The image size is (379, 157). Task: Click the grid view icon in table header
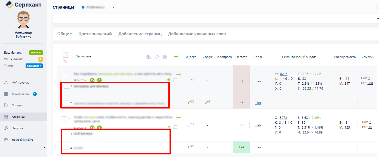(x=165, y=57)
